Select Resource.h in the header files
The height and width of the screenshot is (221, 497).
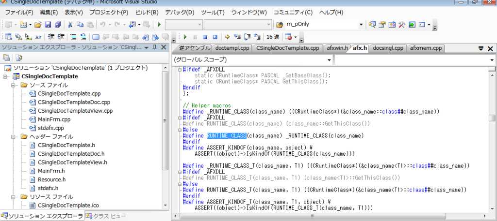pos(51,179)
